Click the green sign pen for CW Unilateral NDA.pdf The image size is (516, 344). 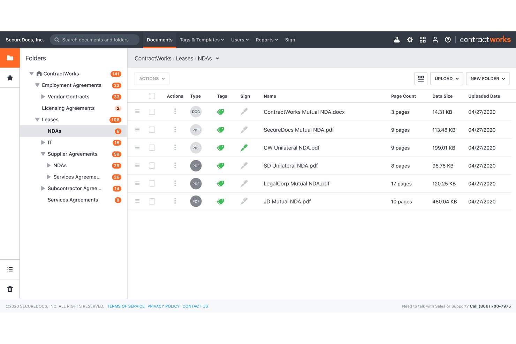click(244, 147)
